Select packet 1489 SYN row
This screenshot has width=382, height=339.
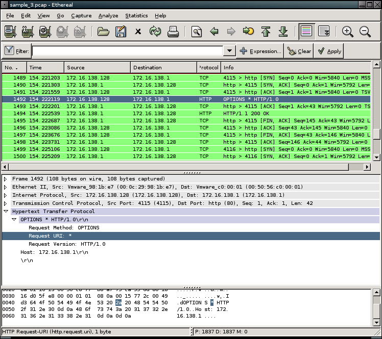tap(186, 78)
